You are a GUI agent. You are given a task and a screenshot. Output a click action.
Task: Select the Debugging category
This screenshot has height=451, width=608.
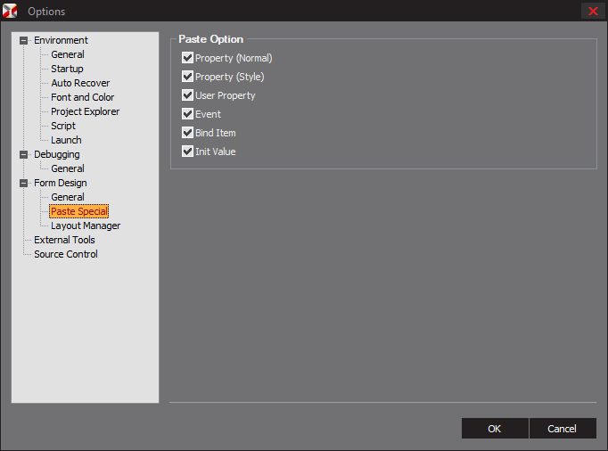pos(57,154)
